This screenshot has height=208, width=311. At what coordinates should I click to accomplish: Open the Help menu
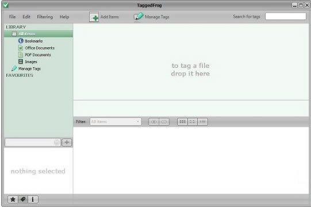(64, 17)
